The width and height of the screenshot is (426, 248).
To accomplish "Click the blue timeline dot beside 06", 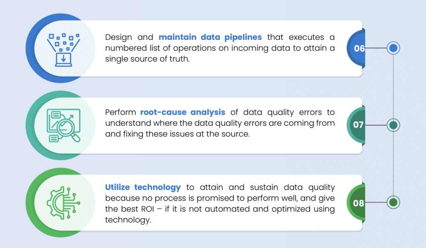I will tap(393, 48).
